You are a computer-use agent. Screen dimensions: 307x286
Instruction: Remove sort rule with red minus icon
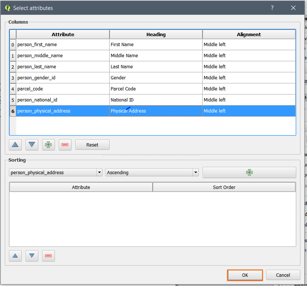click(48, 256)
